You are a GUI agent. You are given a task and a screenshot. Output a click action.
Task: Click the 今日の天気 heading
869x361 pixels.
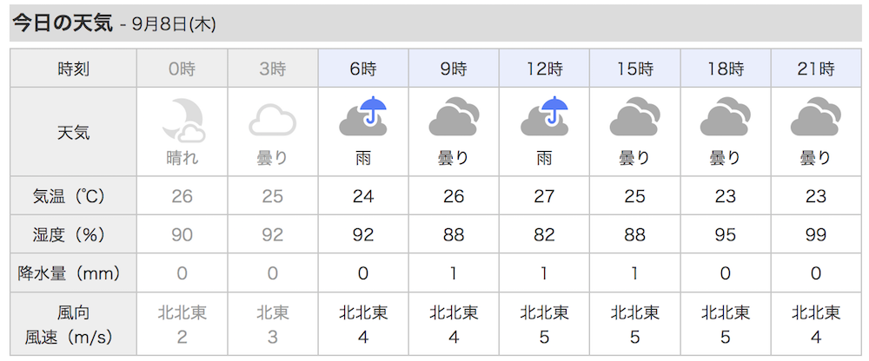coord(62,23)
